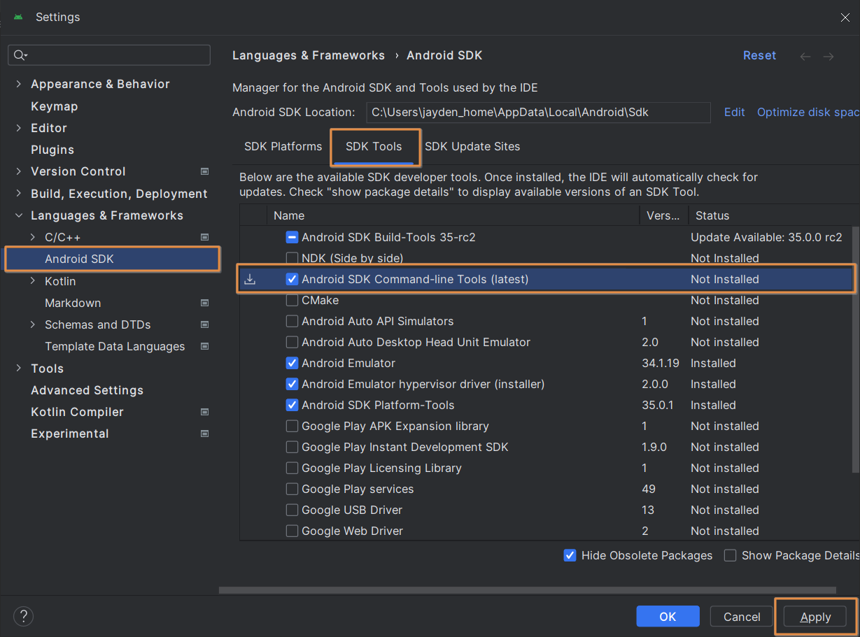Expand Version Control section
Viewport: 860px width, 637px height.
18,171
